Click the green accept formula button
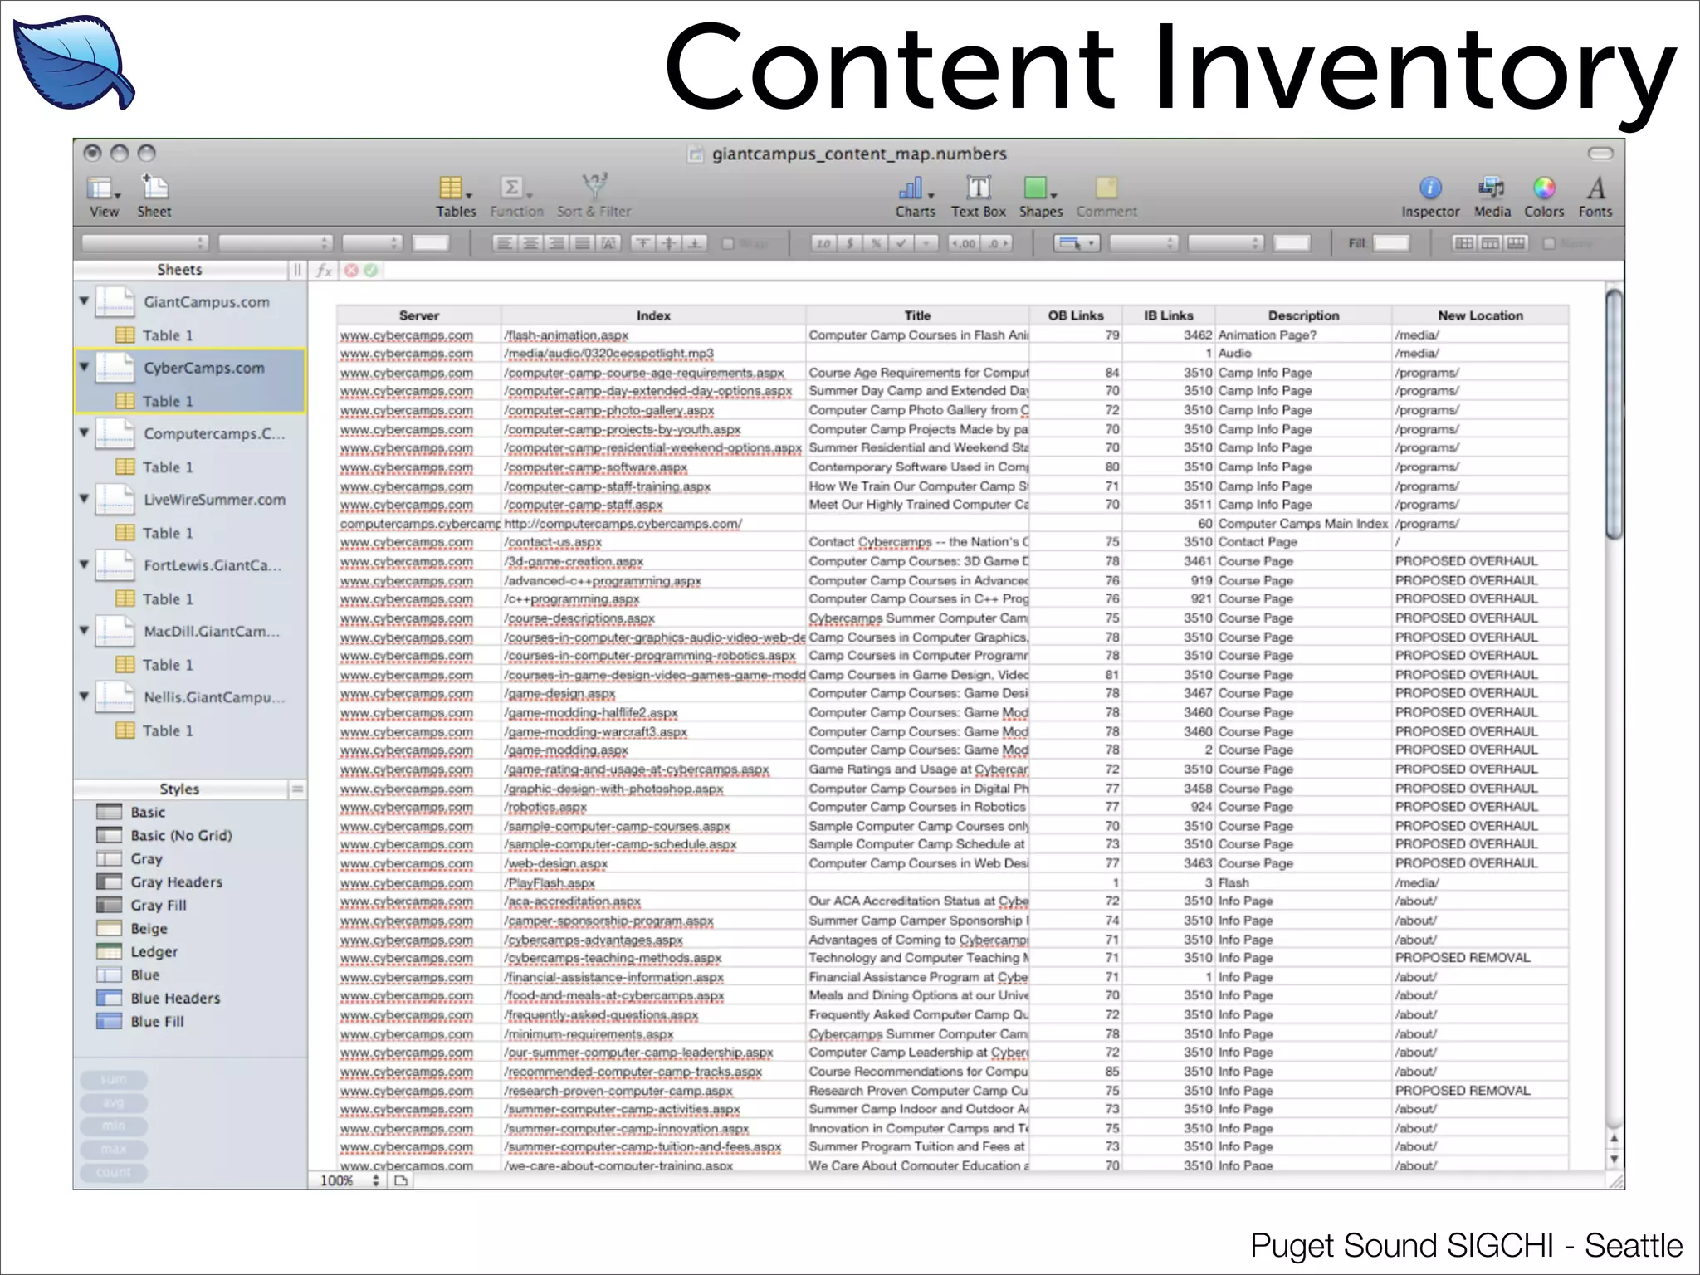Image resolution: width=1700 pixels, height=1275 pixels. (x=371, y=270)
